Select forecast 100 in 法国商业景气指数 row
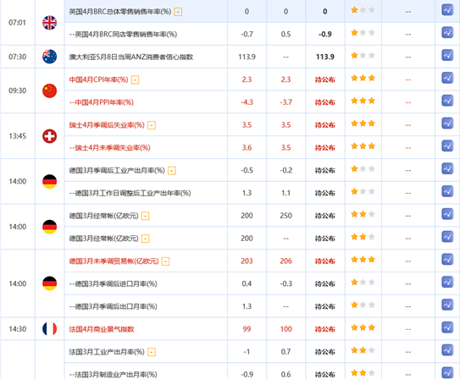The image size is (460, 379). pos(286,329)
